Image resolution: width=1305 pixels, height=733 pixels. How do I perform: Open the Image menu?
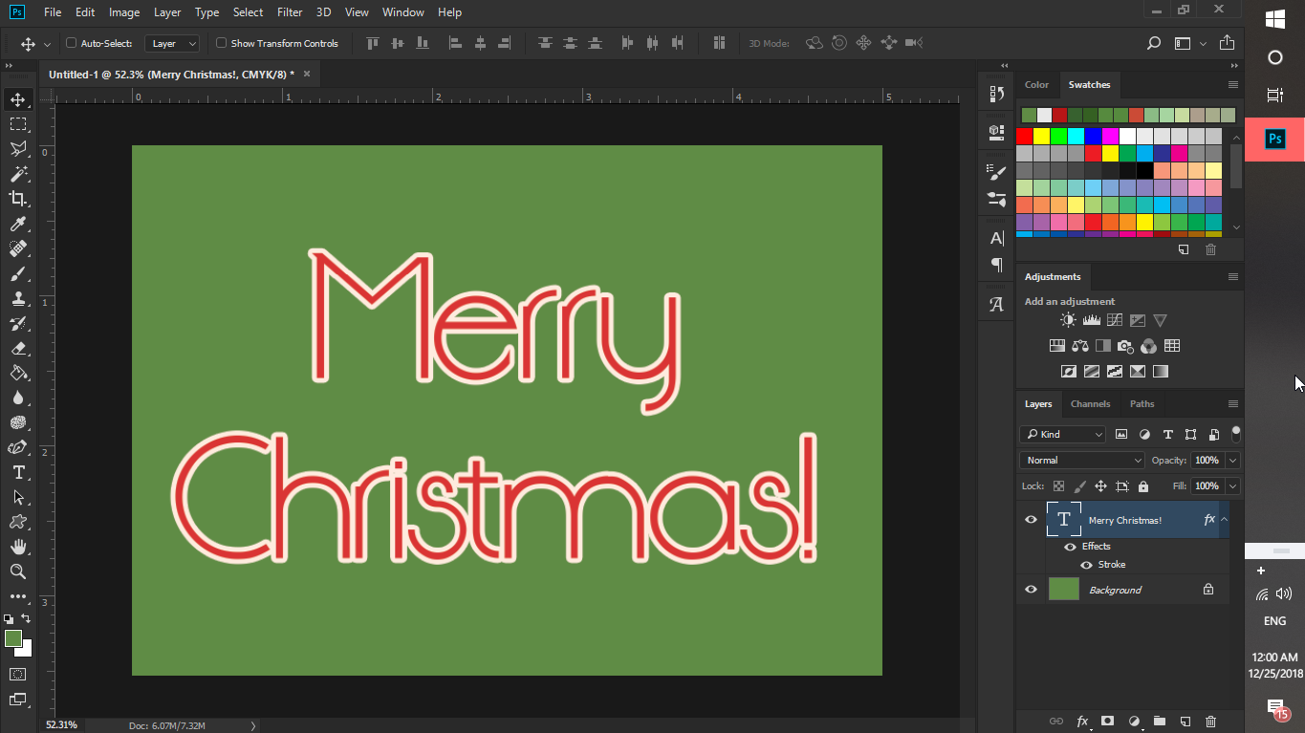tap(124, 12)
